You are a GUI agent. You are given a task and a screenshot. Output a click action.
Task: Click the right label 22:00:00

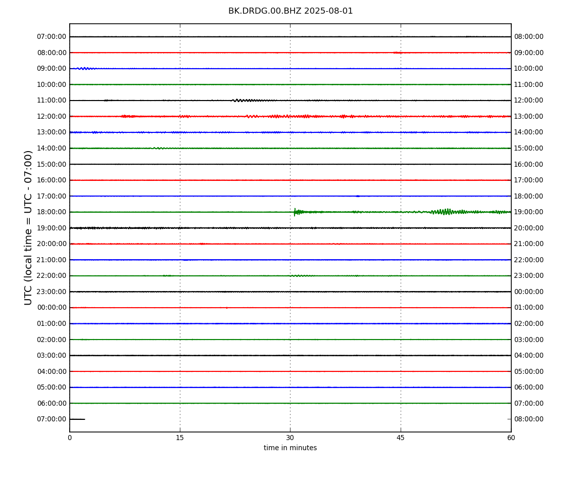(x=529, y=260)
